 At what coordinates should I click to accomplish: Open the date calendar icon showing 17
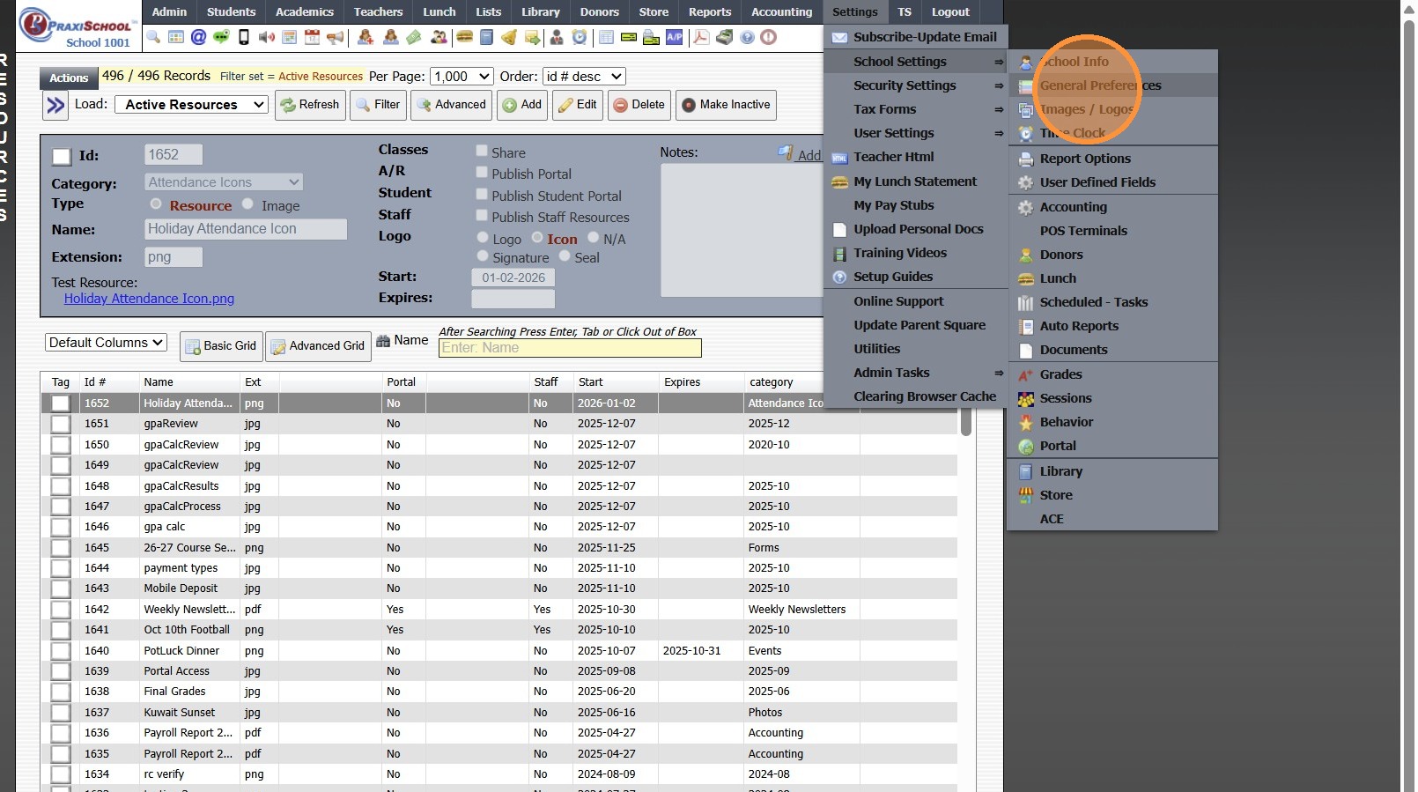(x=312, y=37)
